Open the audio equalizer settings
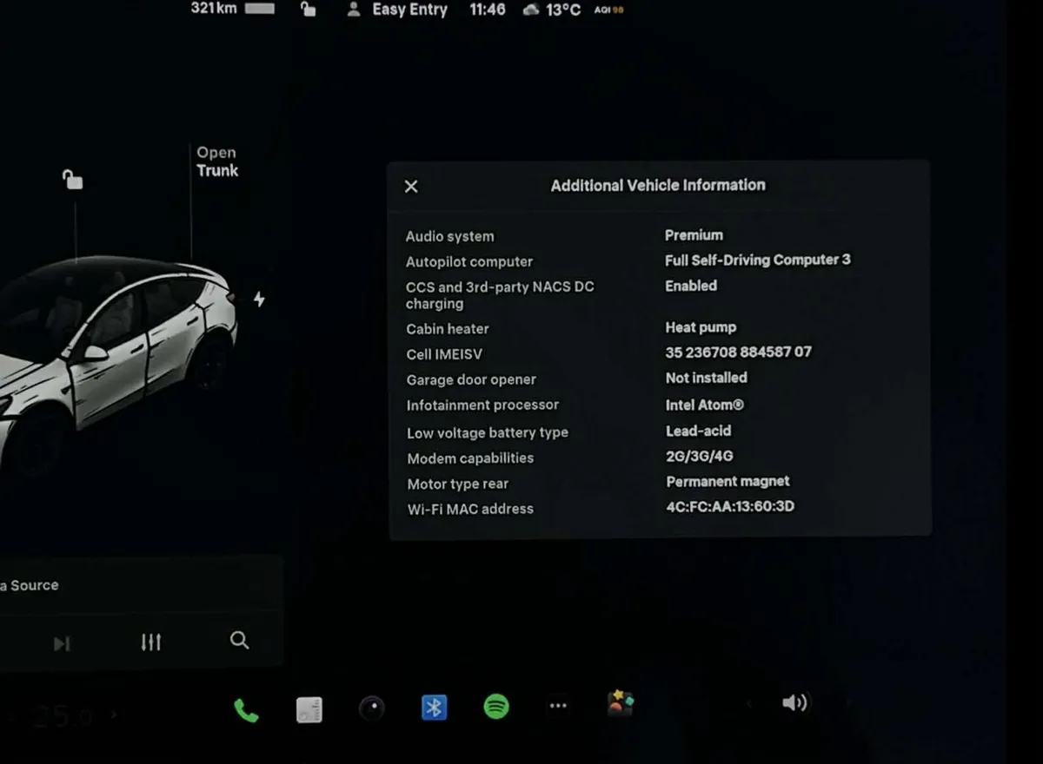1043x764 pixels. coord(151,642)
